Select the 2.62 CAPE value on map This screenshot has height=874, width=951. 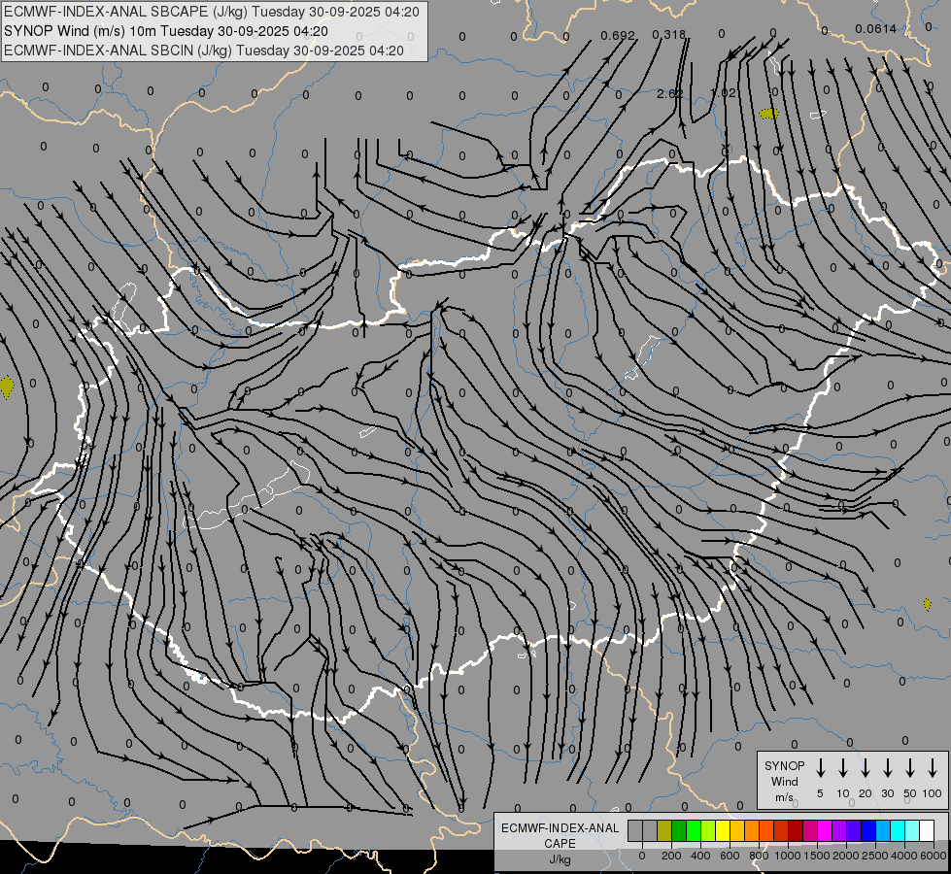[669, 94]
